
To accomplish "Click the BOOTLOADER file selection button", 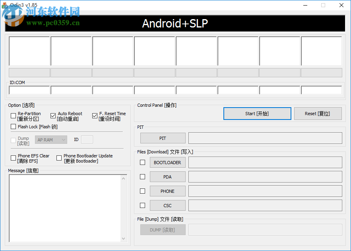I will pyautogui.click(x=167, y=162).
